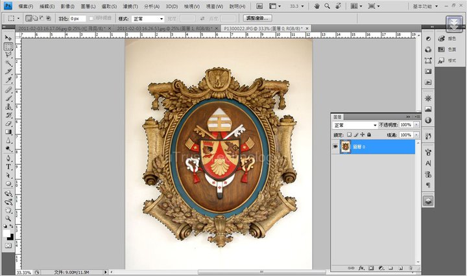Select New Selection mode button

tap(29, 18)
